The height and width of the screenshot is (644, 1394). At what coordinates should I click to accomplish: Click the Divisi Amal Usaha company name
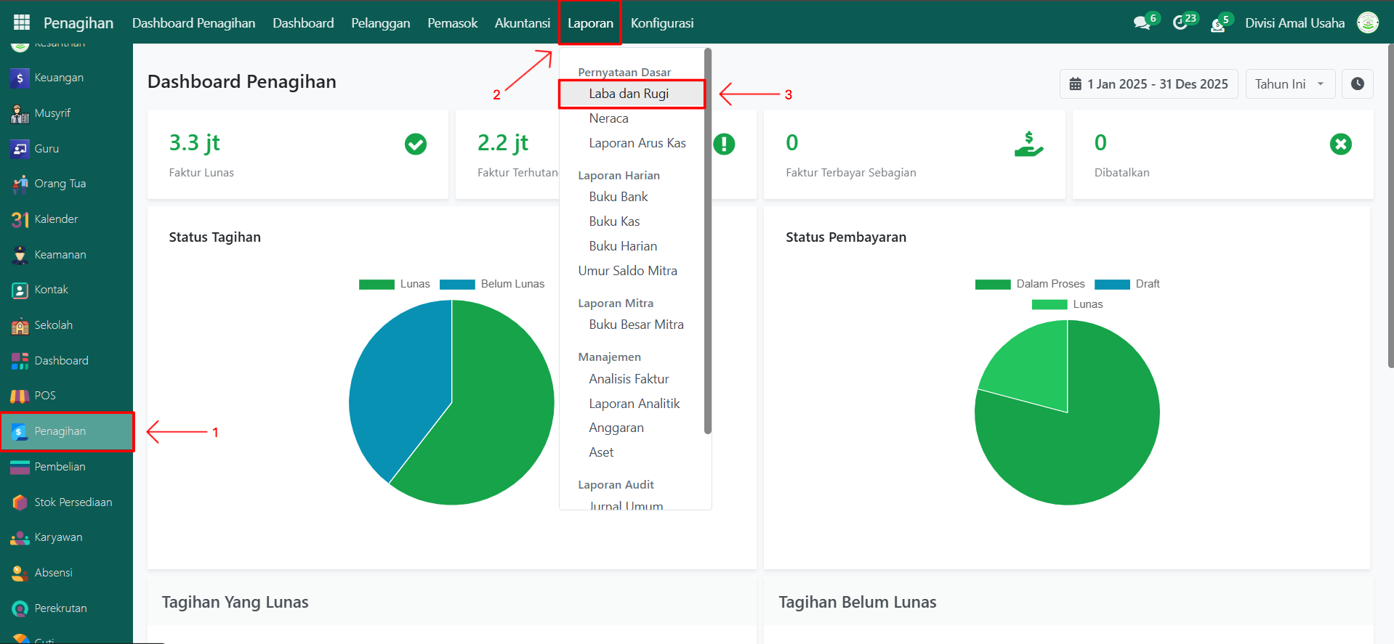pyautogui.click(x=1294, y=23)
